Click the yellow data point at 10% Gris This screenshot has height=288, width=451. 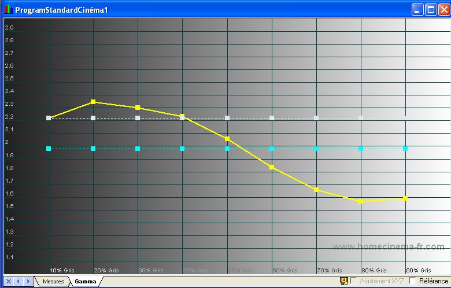click(49, 118)
